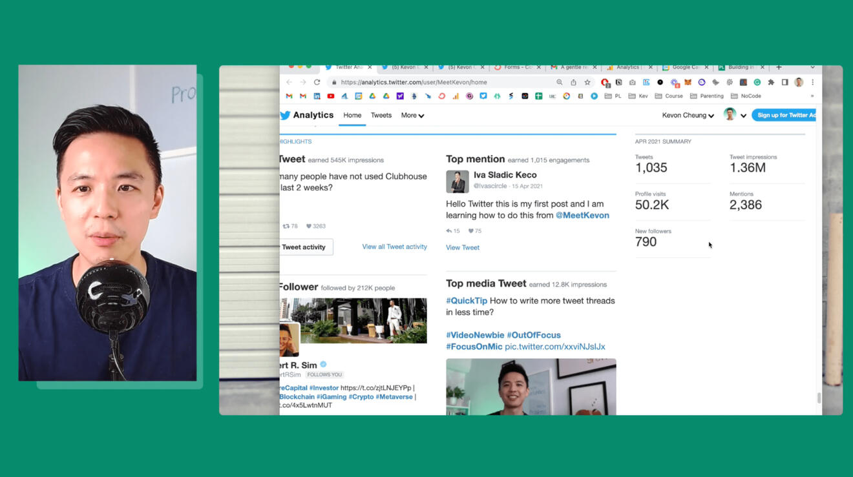Open the Notion extension icon
The height and width of the screenshot is (477, 853).
coord(618,83)
